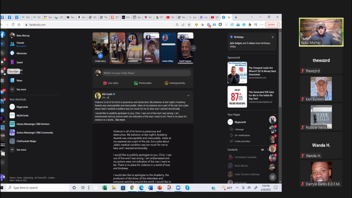Viewport: 352px width, 198px height.
Task: Add a Photo/video to post
Action: pyautogui.click(x=143, y=83)
